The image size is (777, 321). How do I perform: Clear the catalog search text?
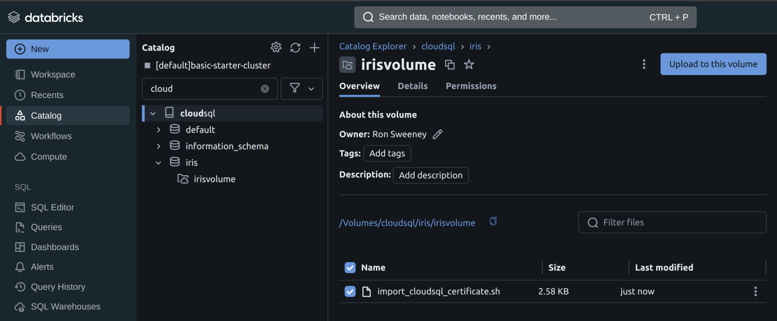click(265, 89)
